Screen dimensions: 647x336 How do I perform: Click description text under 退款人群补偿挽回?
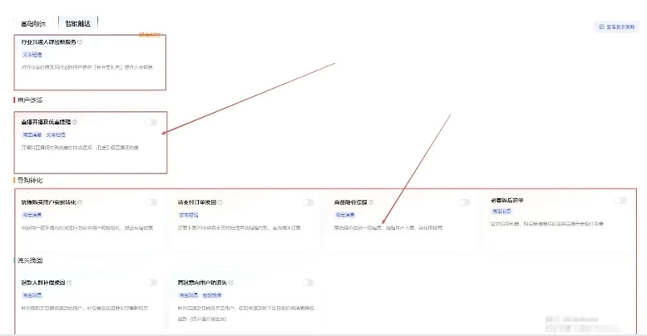click(85, 308)
